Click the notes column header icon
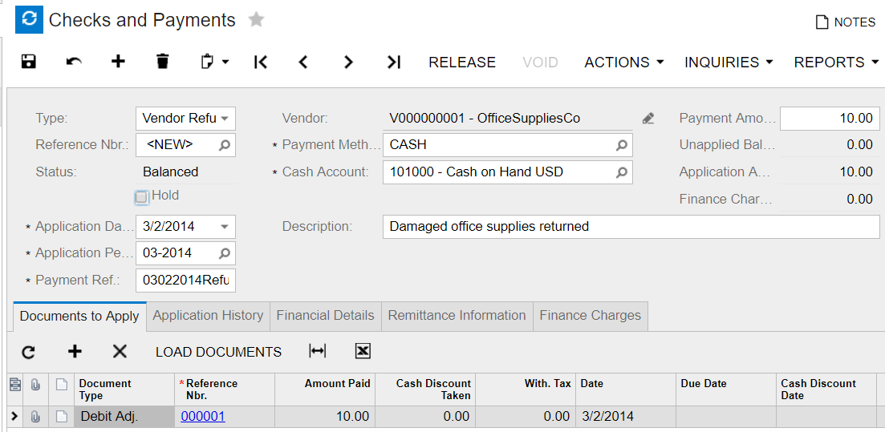This screenshot has width=885, height=432. 62,385
